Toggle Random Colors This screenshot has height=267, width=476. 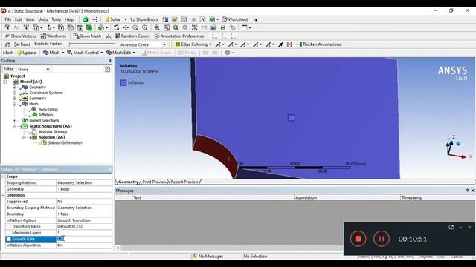[132, 36]
